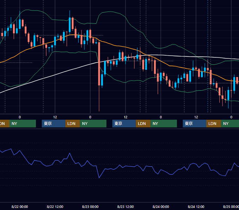
Task: Click the hour label 12 above 8/22 12:00
Action: [55, 117]
